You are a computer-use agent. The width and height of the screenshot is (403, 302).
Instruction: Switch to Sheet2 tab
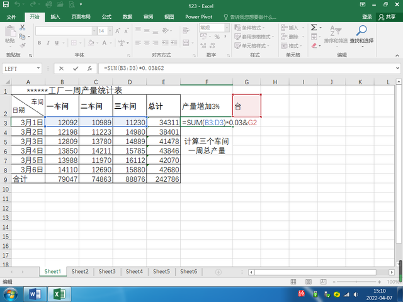[80, 271]
